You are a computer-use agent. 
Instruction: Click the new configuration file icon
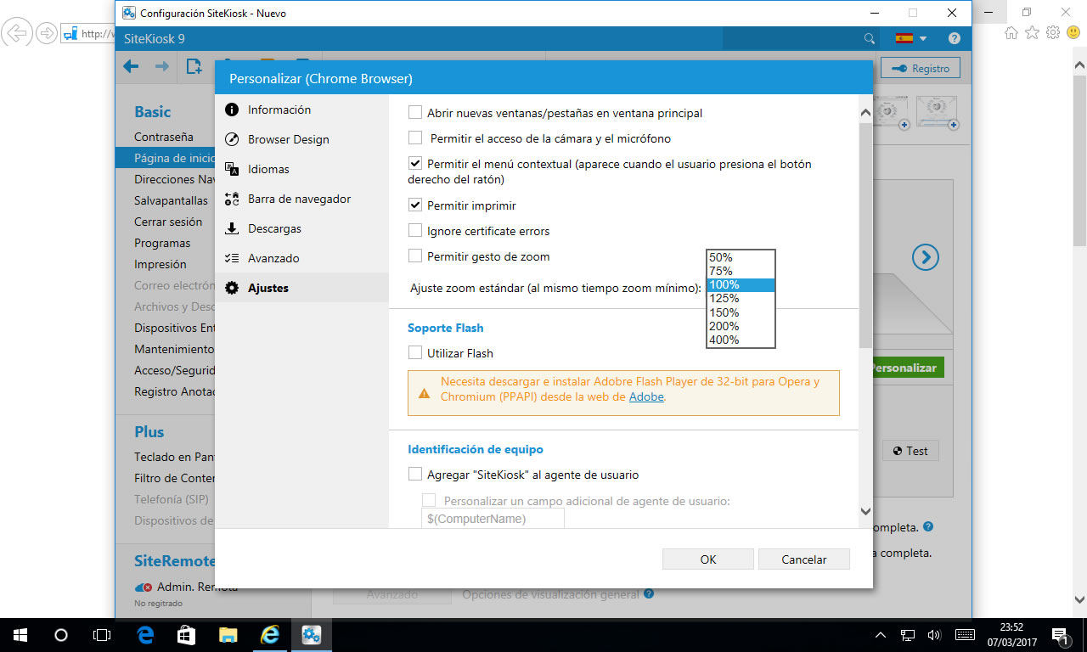tap(194, 67)
